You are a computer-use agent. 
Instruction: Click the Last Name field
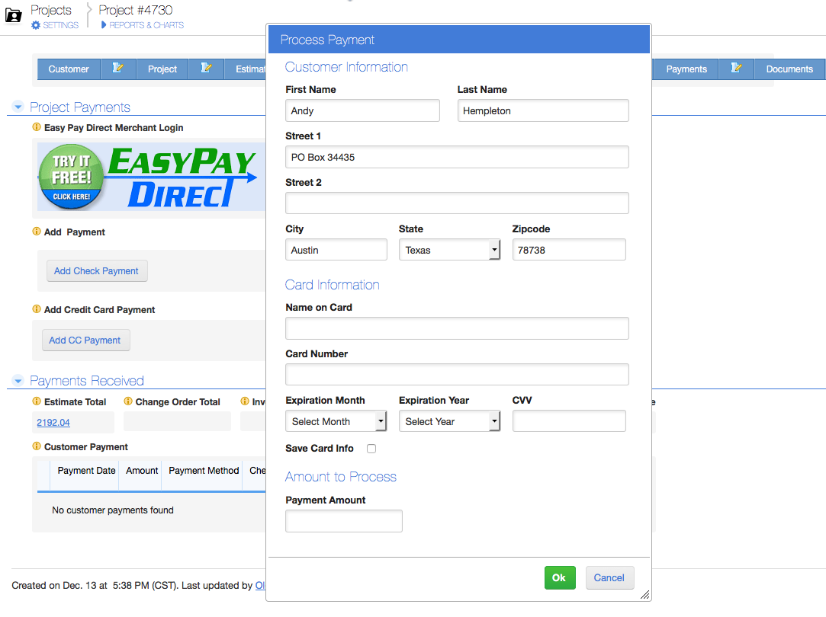[543, 110]
